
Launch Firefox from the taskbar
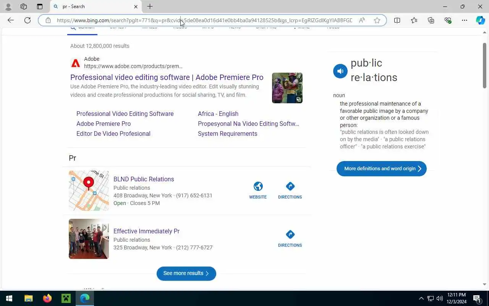[47, 298]
